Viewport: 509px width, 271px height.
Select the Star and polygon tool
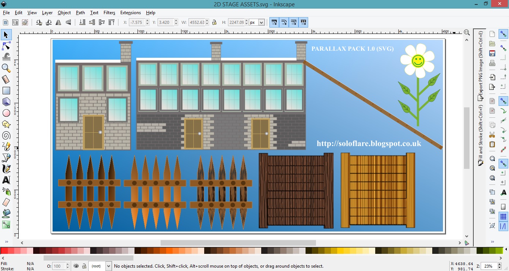6,124
